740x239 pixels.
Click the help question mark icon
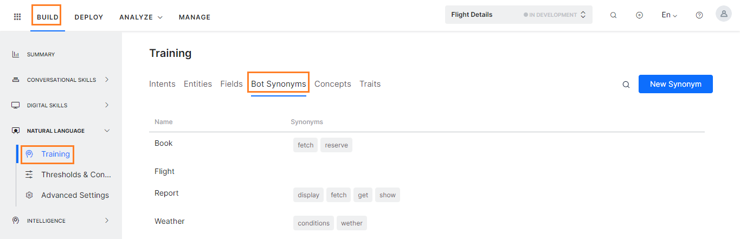click(699, 15)
